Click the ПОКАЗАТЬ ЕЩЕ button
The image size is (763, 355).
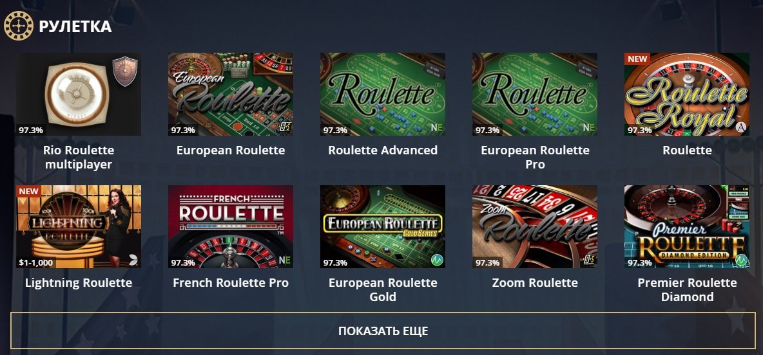[383, 331]
